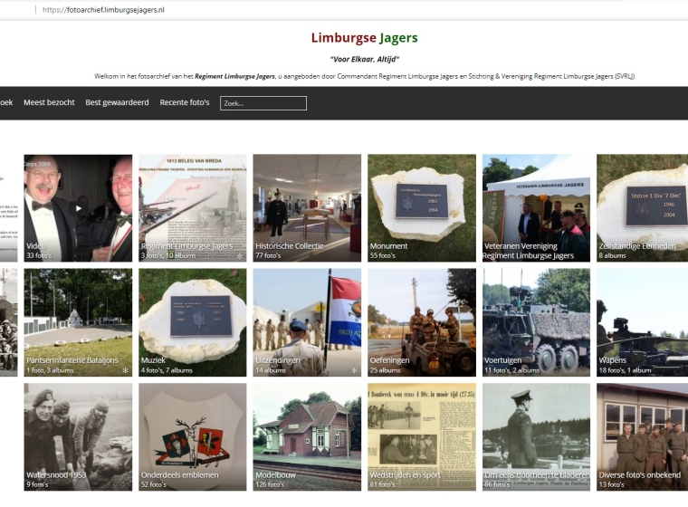
Task: Click the Meest bezocht menu item
Action: (49, 102)
